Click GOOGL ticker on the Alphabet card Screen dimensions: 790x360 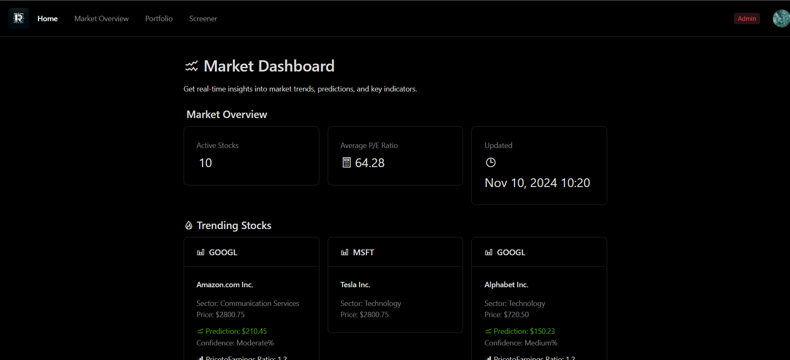(511, 252)
